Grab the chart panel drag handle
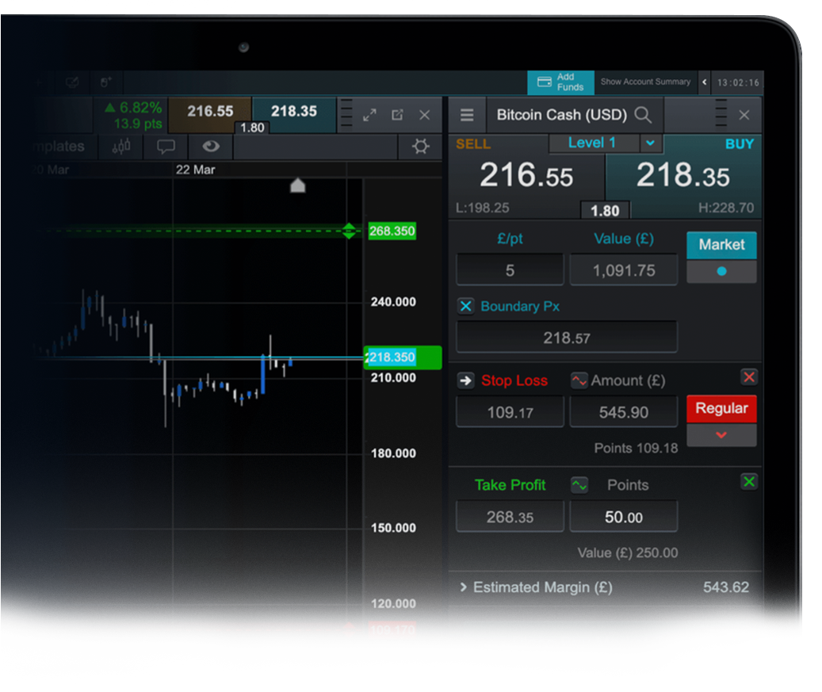 click(346, 113)
